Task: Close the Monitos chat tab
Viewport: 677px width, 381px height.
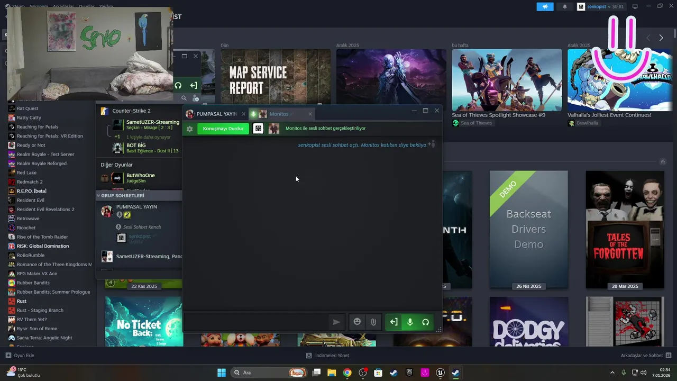Action: pos(310,114)
